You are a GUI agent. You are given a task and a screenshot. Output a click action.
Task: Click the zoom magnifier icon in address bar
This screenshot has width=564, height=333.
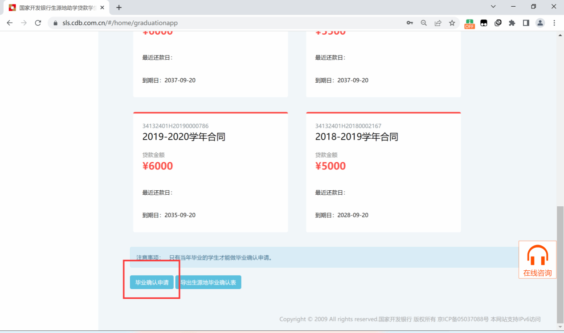point(424,23)
